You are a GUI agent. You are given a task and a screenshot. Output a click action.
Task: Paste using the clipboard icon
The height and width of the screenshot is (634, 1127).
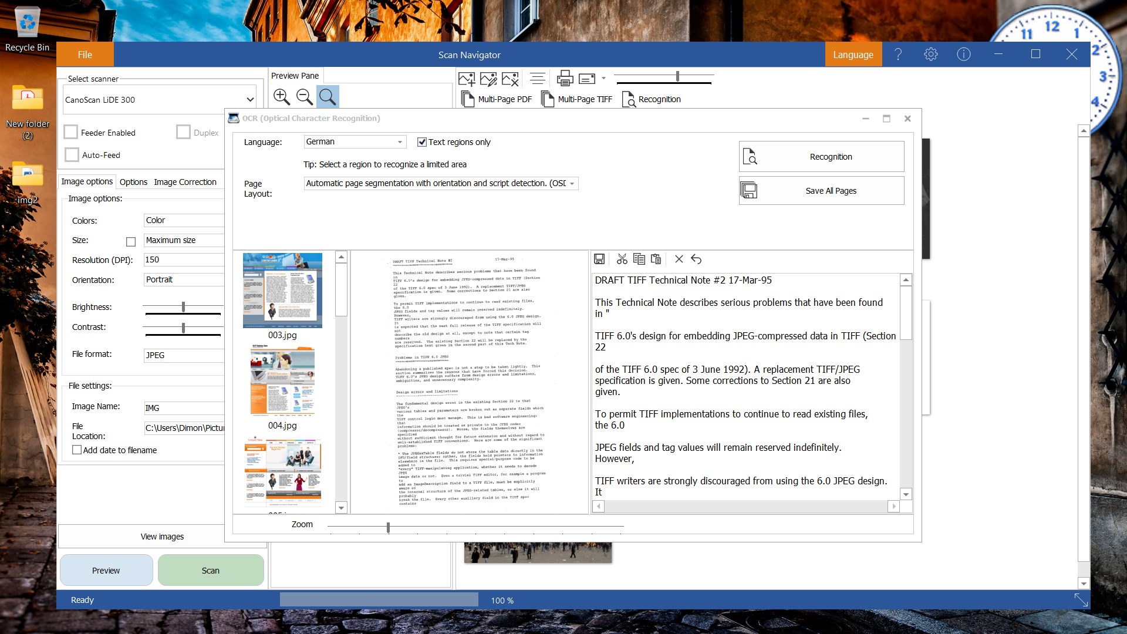click(656, 259)
